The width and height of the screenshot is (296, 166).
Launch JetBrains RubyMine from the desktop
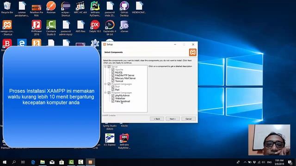[x=124, y=141]
